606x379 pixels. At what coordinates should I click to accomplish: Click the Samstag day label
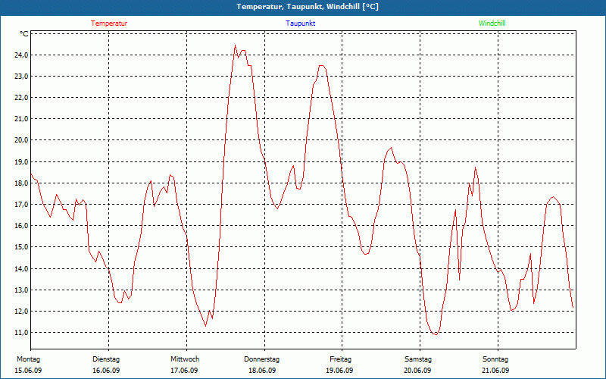click(418, 359)
